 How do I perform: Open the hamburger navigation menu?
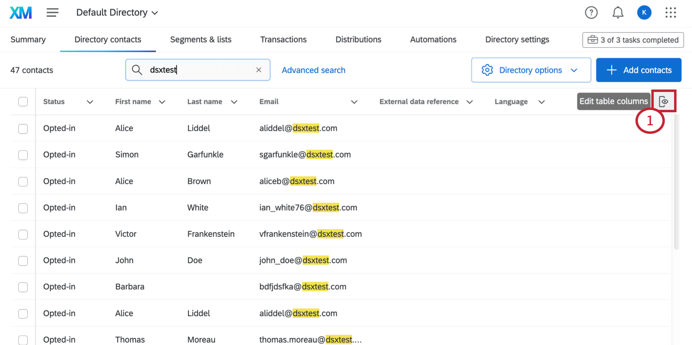pyautogui.click(x=53, y=13)
